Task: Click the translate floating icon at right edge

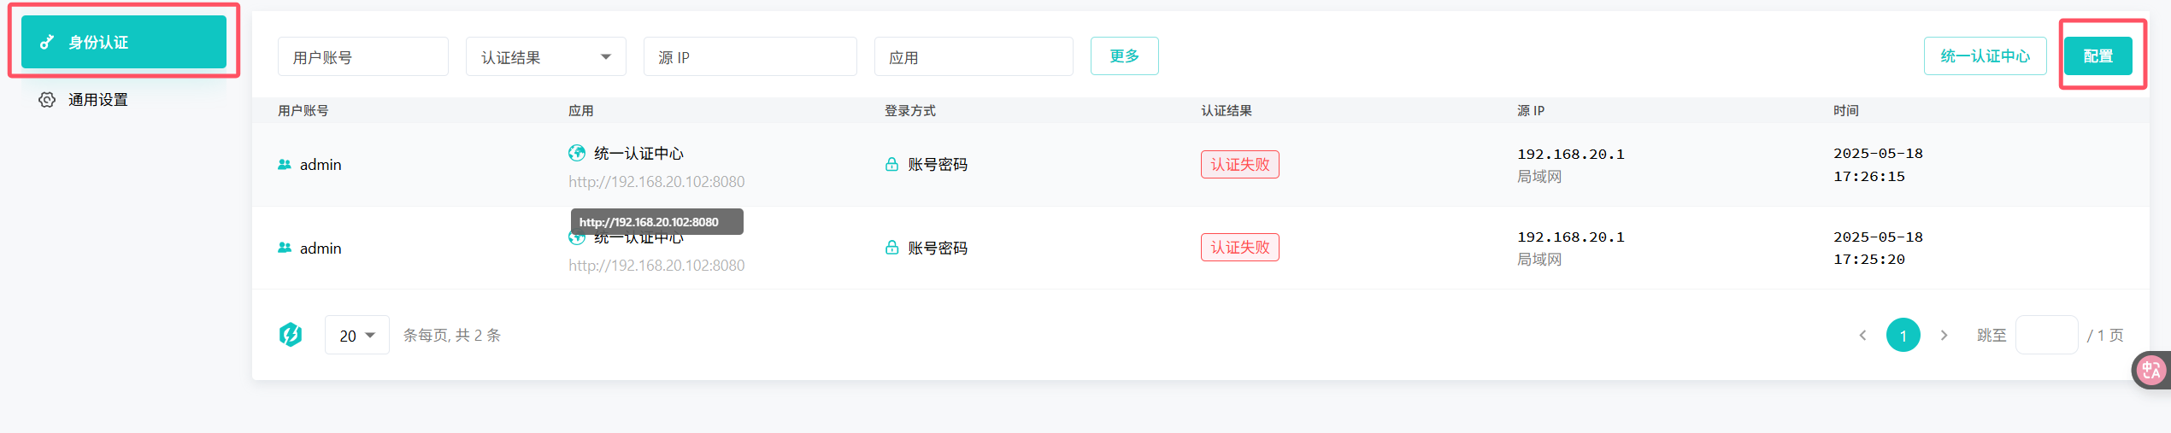Action: [x=2150, y=371]
